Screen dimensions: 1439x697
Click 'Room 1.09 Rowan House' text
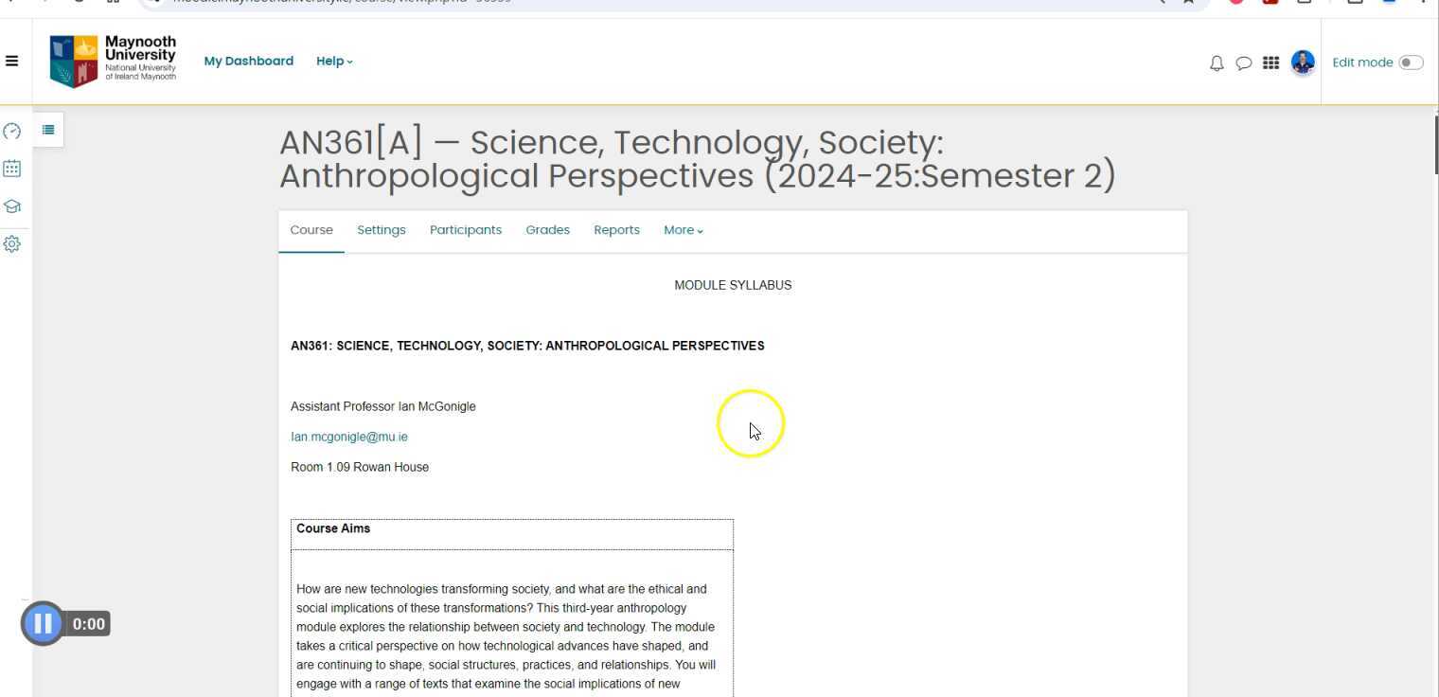tap(360, 467)
